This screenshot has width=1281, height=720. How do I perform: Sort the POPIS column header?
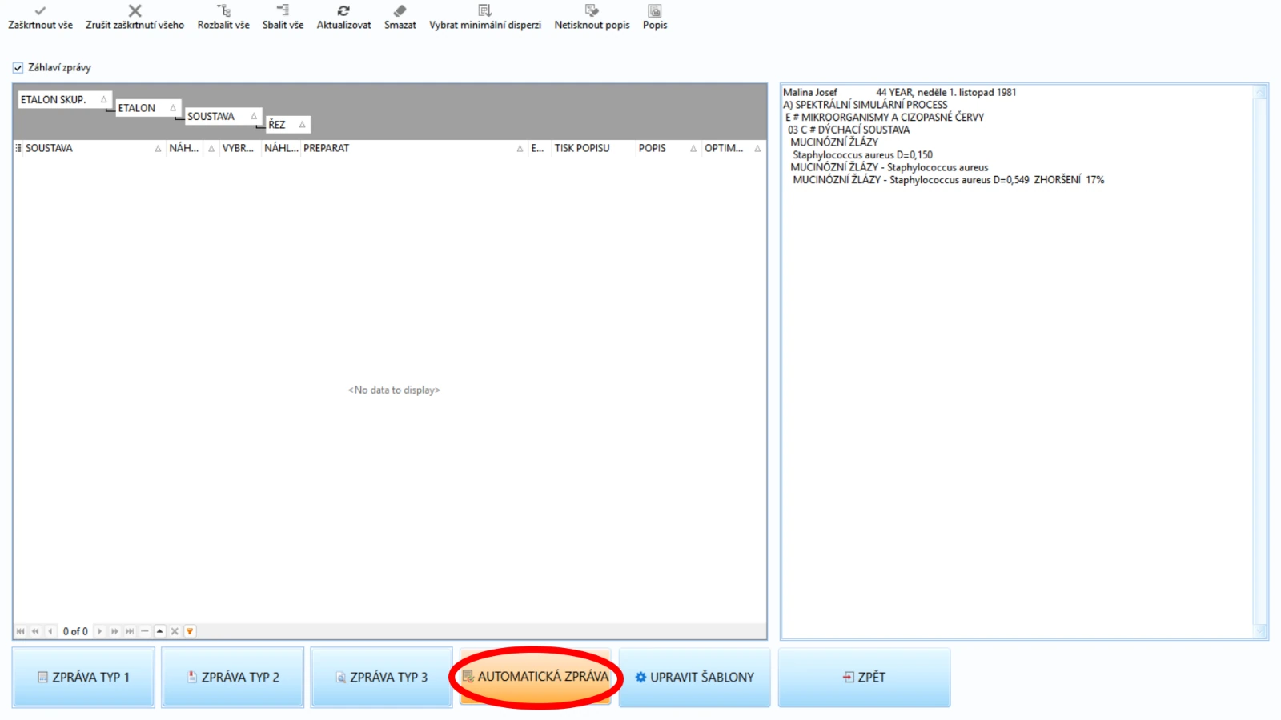668,148
